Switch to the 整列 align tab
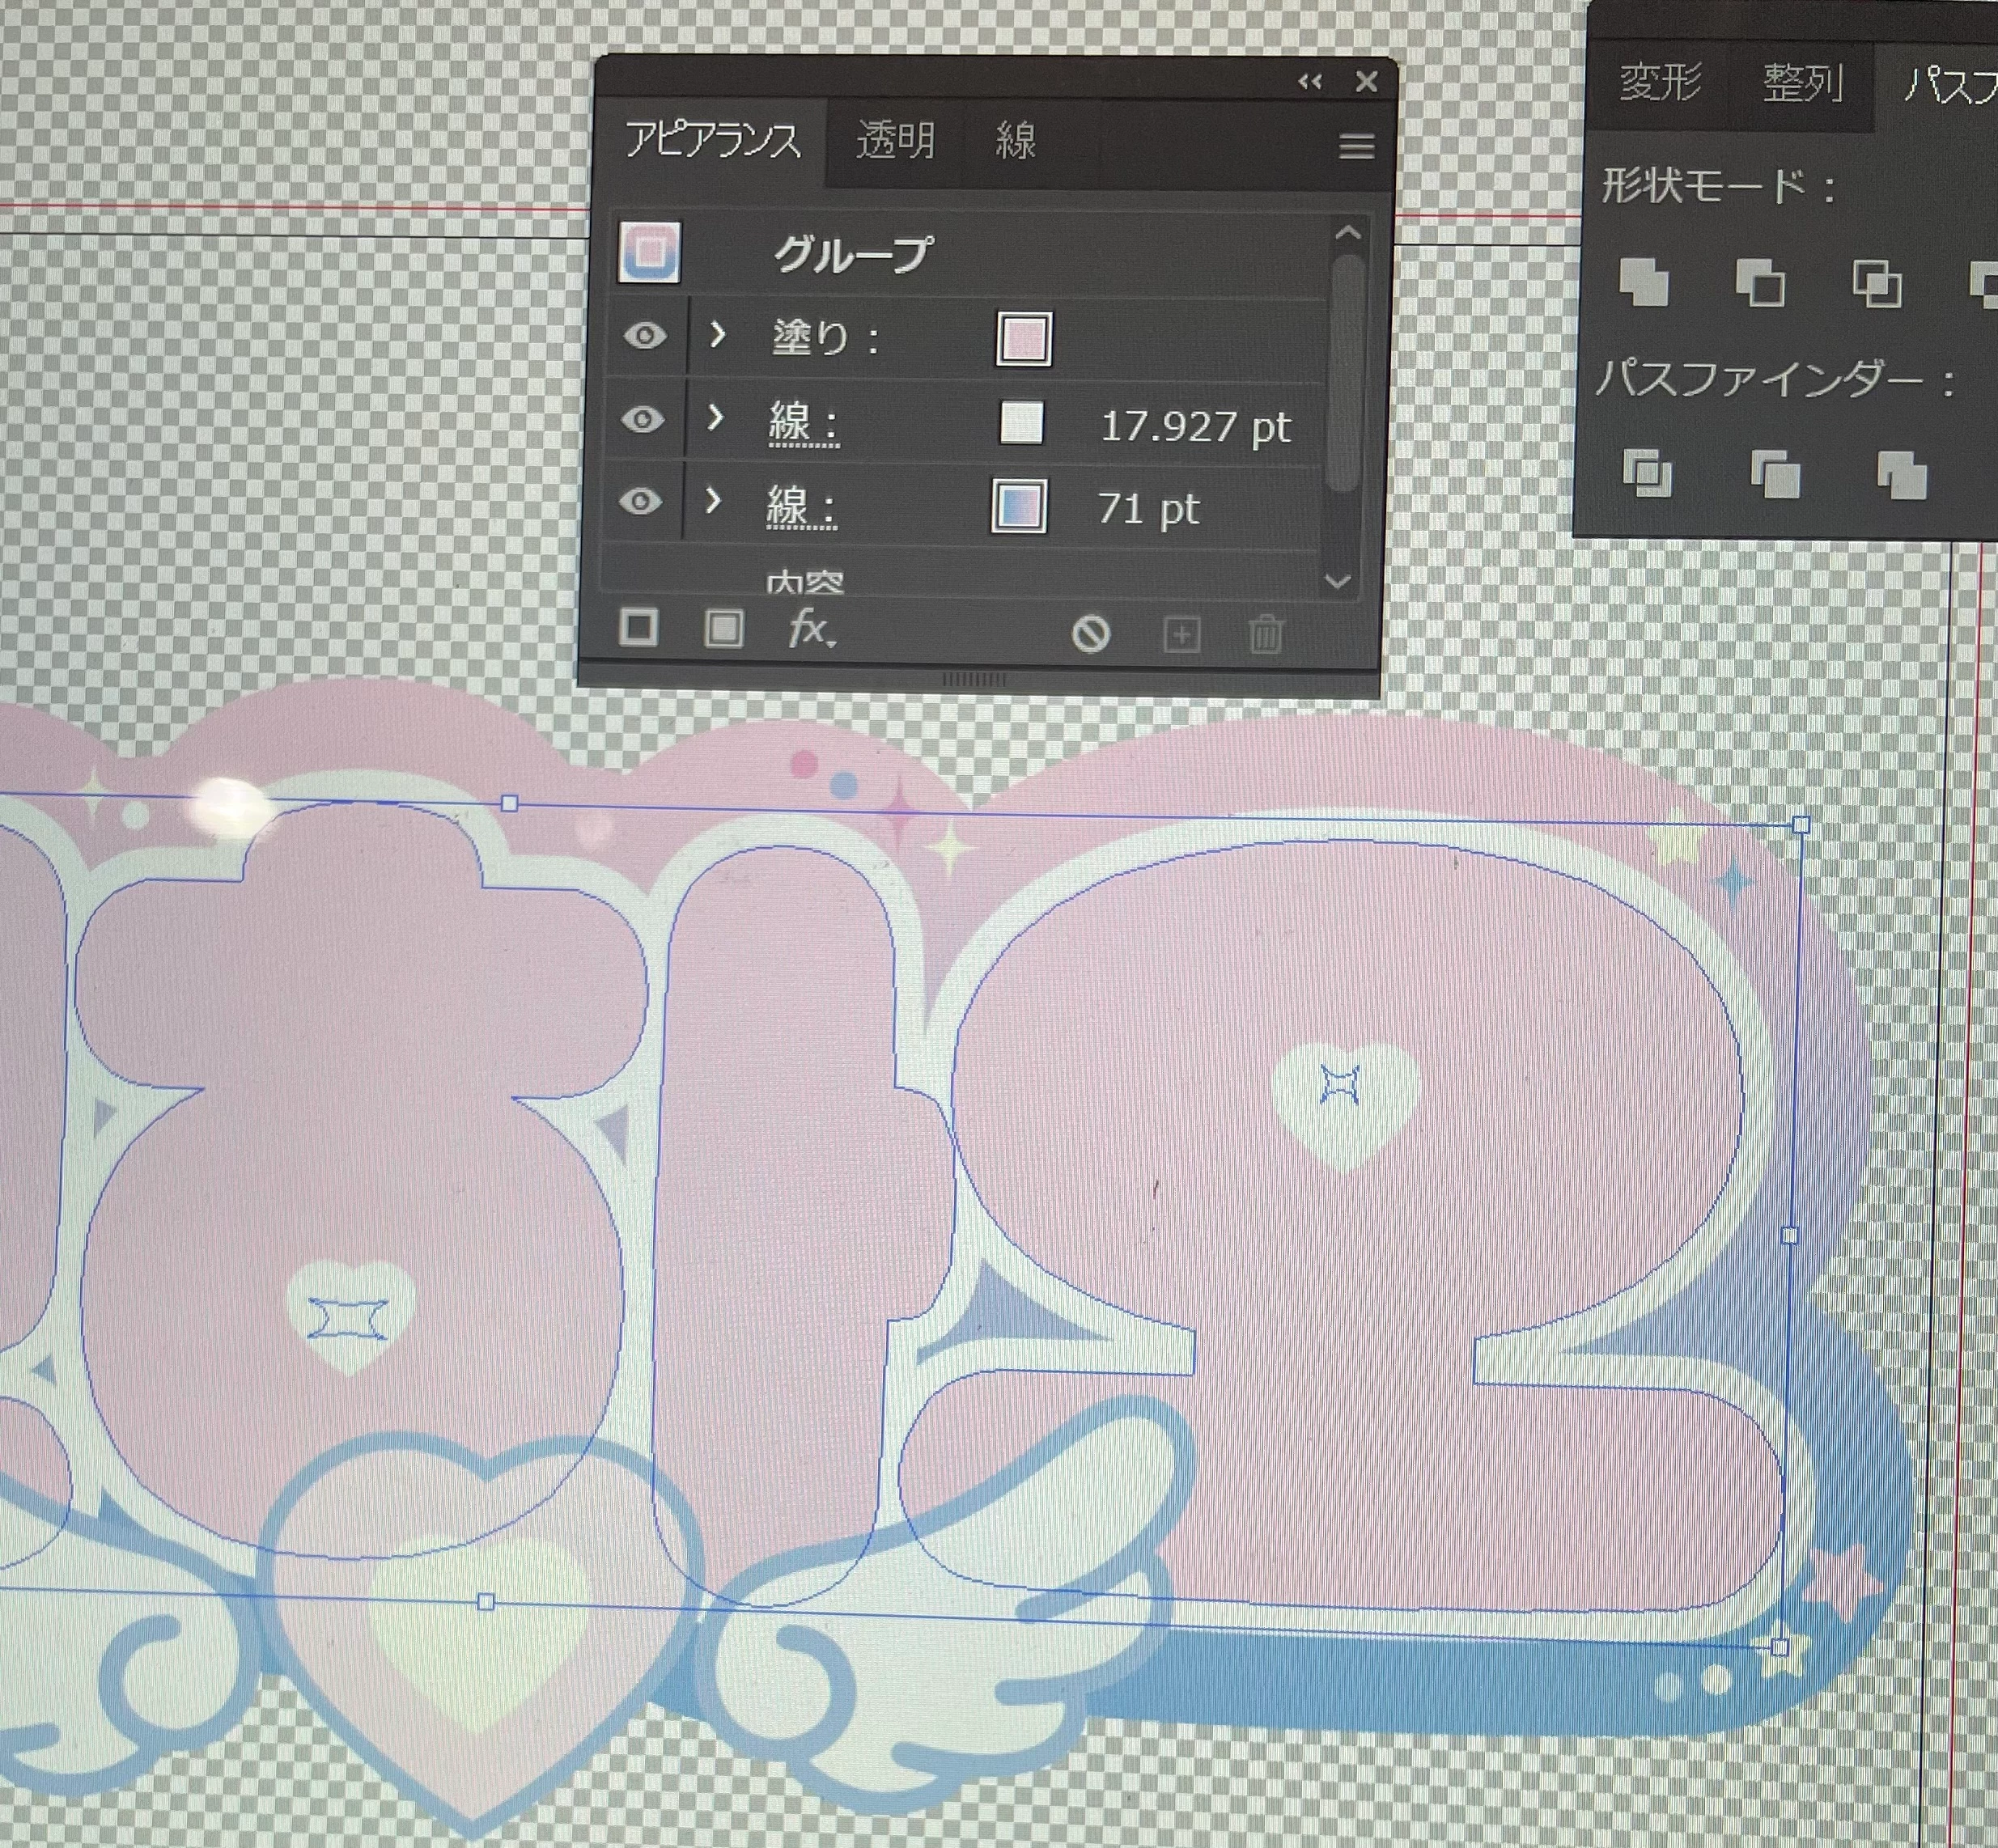The height and width of the screenshot is (1848, 1998). (x=1802, y=82)
